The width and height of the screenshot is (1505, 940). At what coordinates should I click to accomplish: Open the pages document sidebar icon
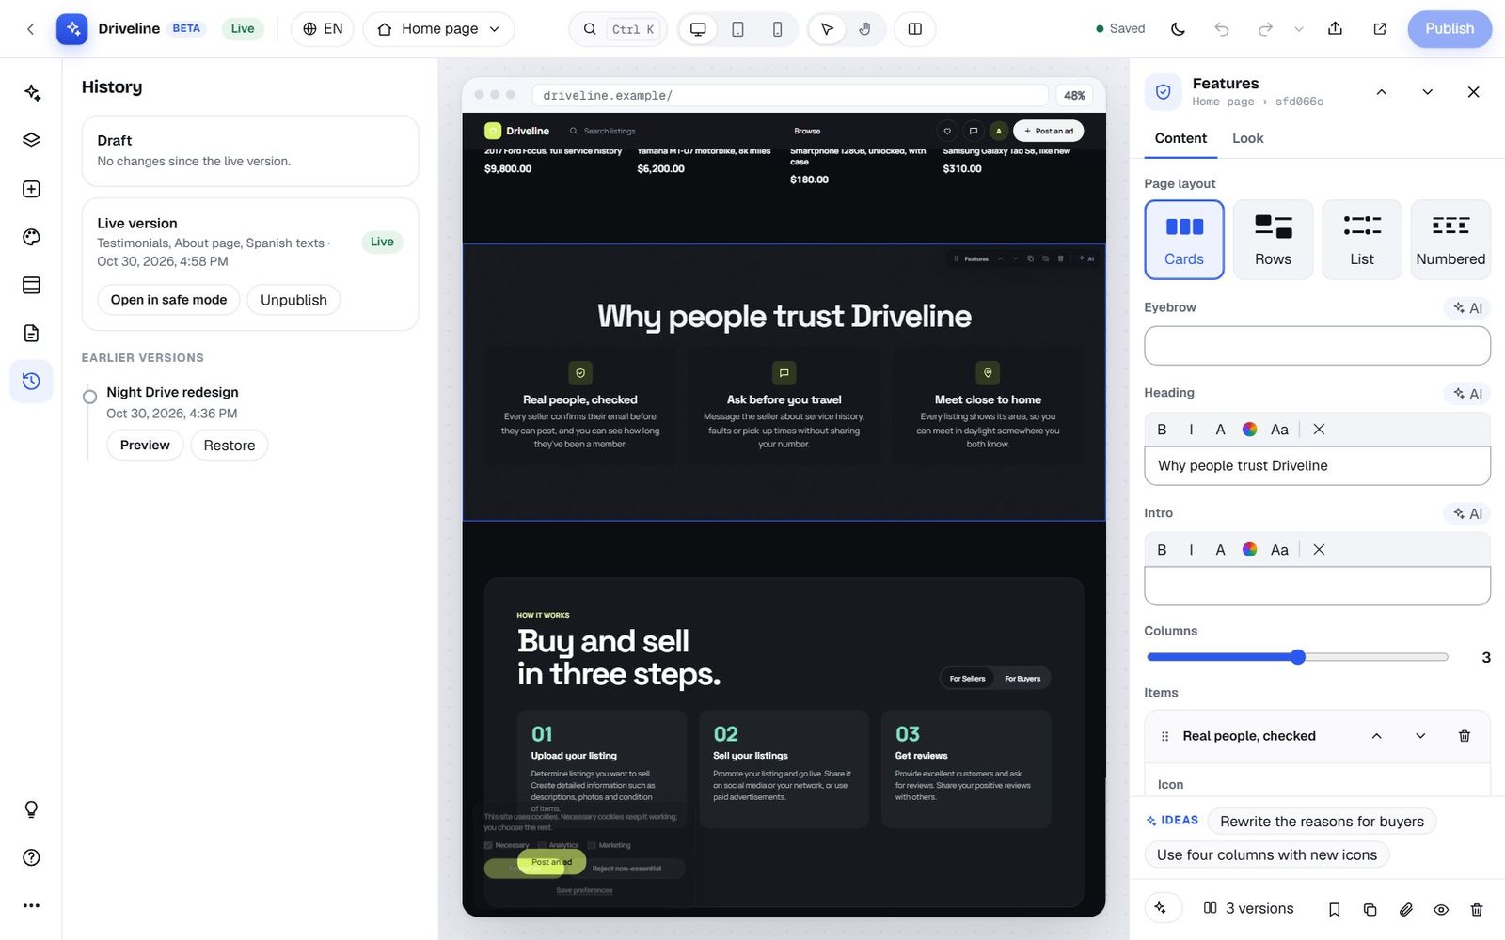click(x=31, y=333)
